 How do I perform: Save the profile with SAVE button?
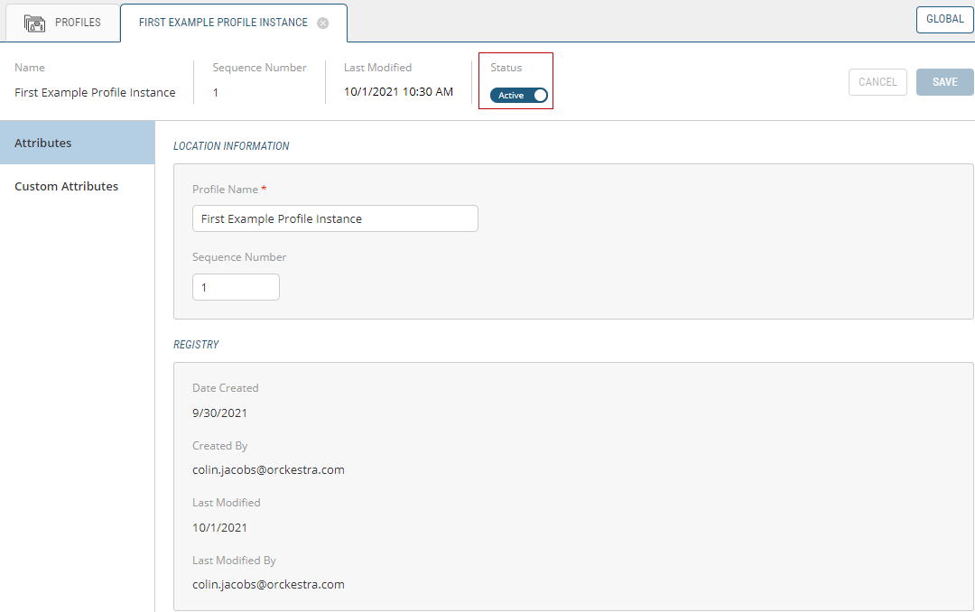point(944,82)
